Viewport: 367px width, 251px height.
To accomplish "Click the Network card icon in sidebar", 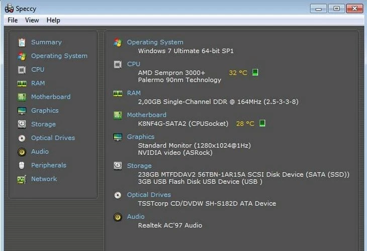I will (x=22, y=179).
